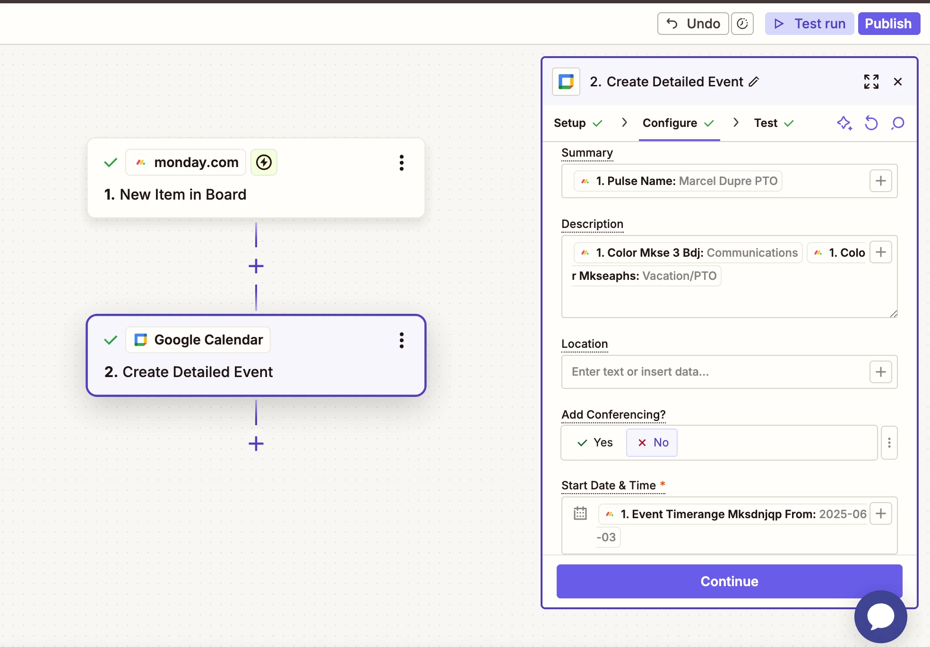Click the Summary field label

[x=587, y=153]
